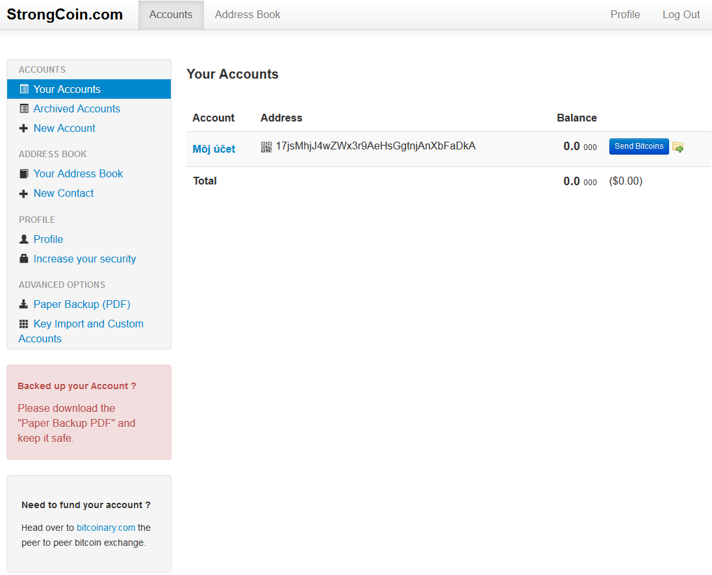Open Increase your security link

(x=84, y=259)
